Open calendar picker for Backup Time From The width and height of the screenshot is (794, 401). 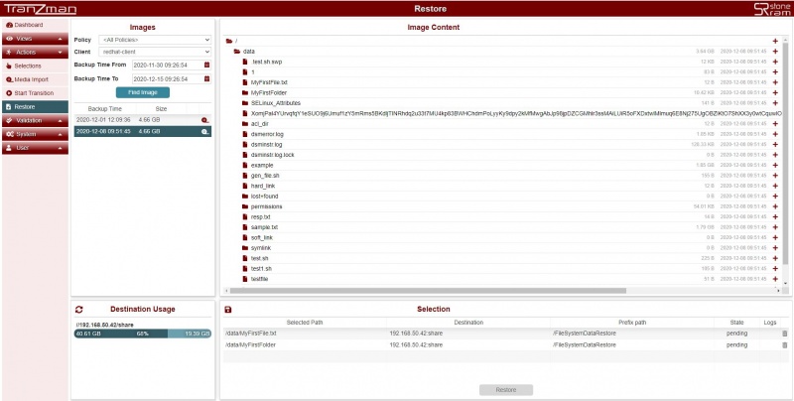pyautogui.click(x=207, y=65)
